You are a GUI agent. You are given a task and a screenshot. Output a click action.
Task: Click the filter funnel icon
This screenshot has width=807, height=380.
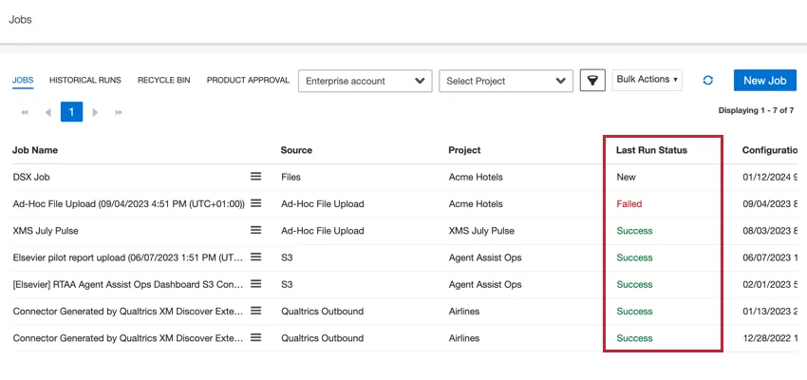pos(592,81)
